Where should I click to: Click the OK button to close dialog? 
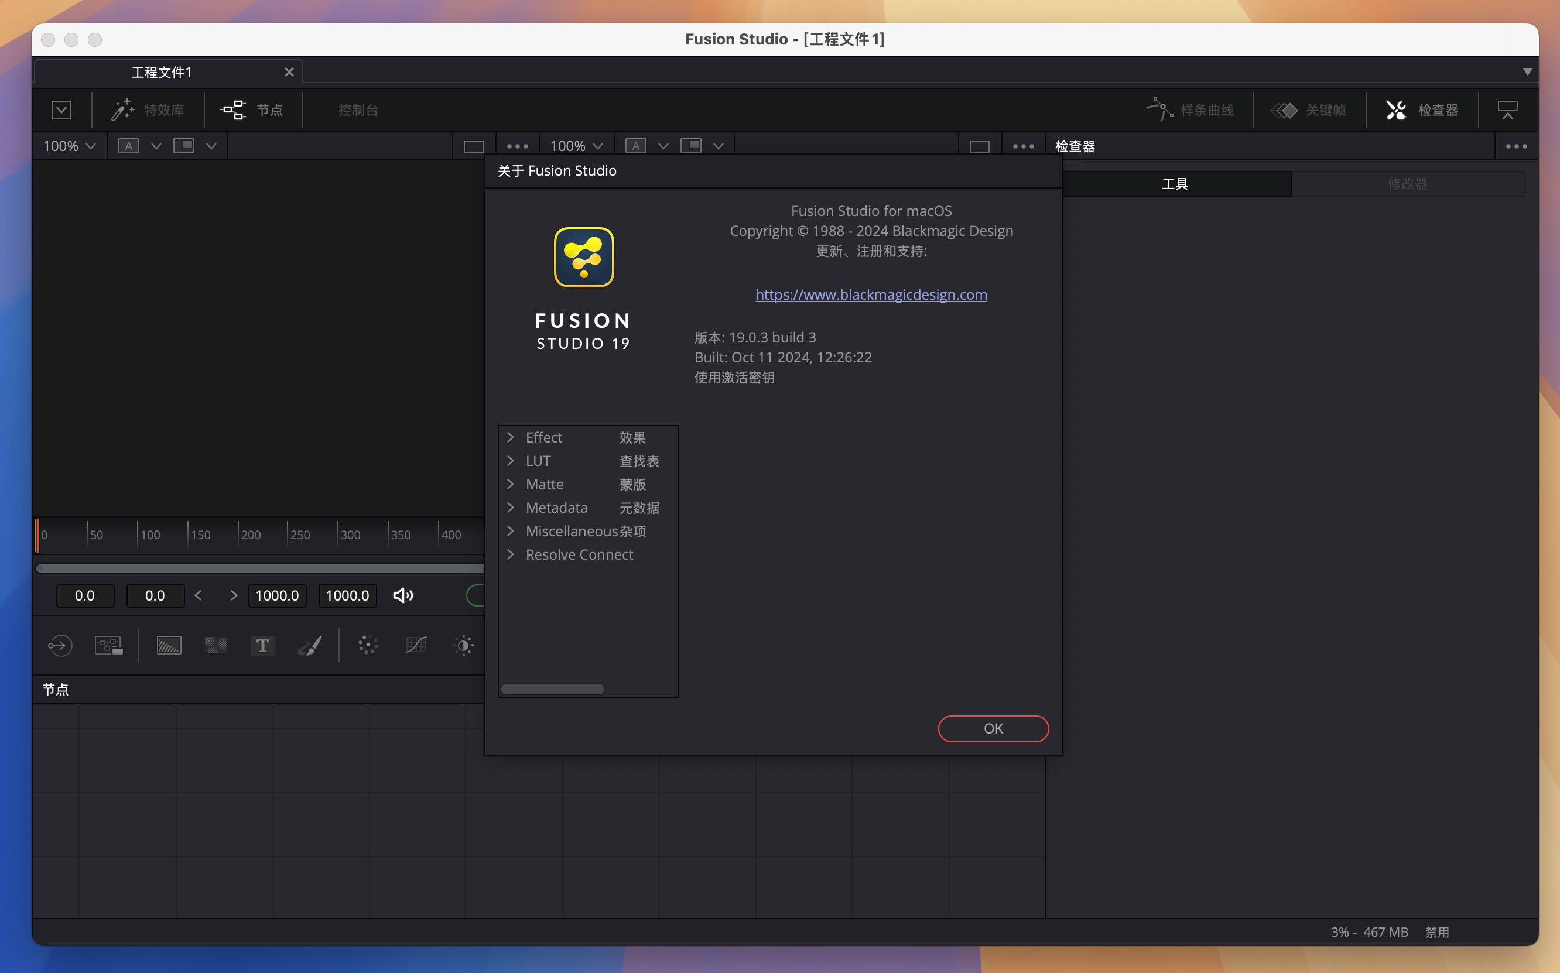point(992,728)
